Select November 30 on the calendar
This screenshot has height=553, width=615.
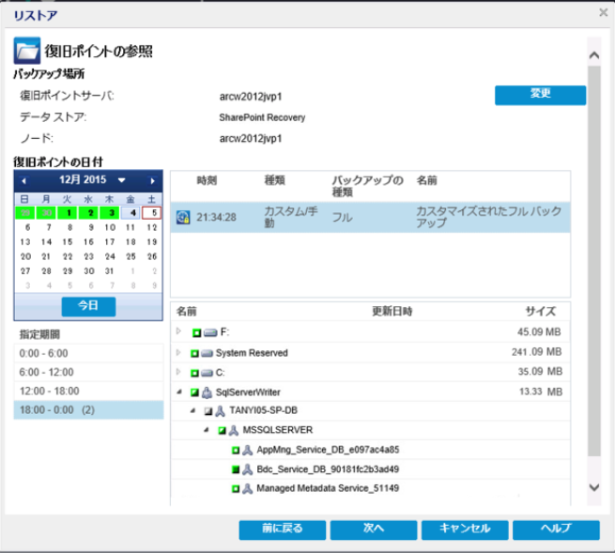[47, 213]
